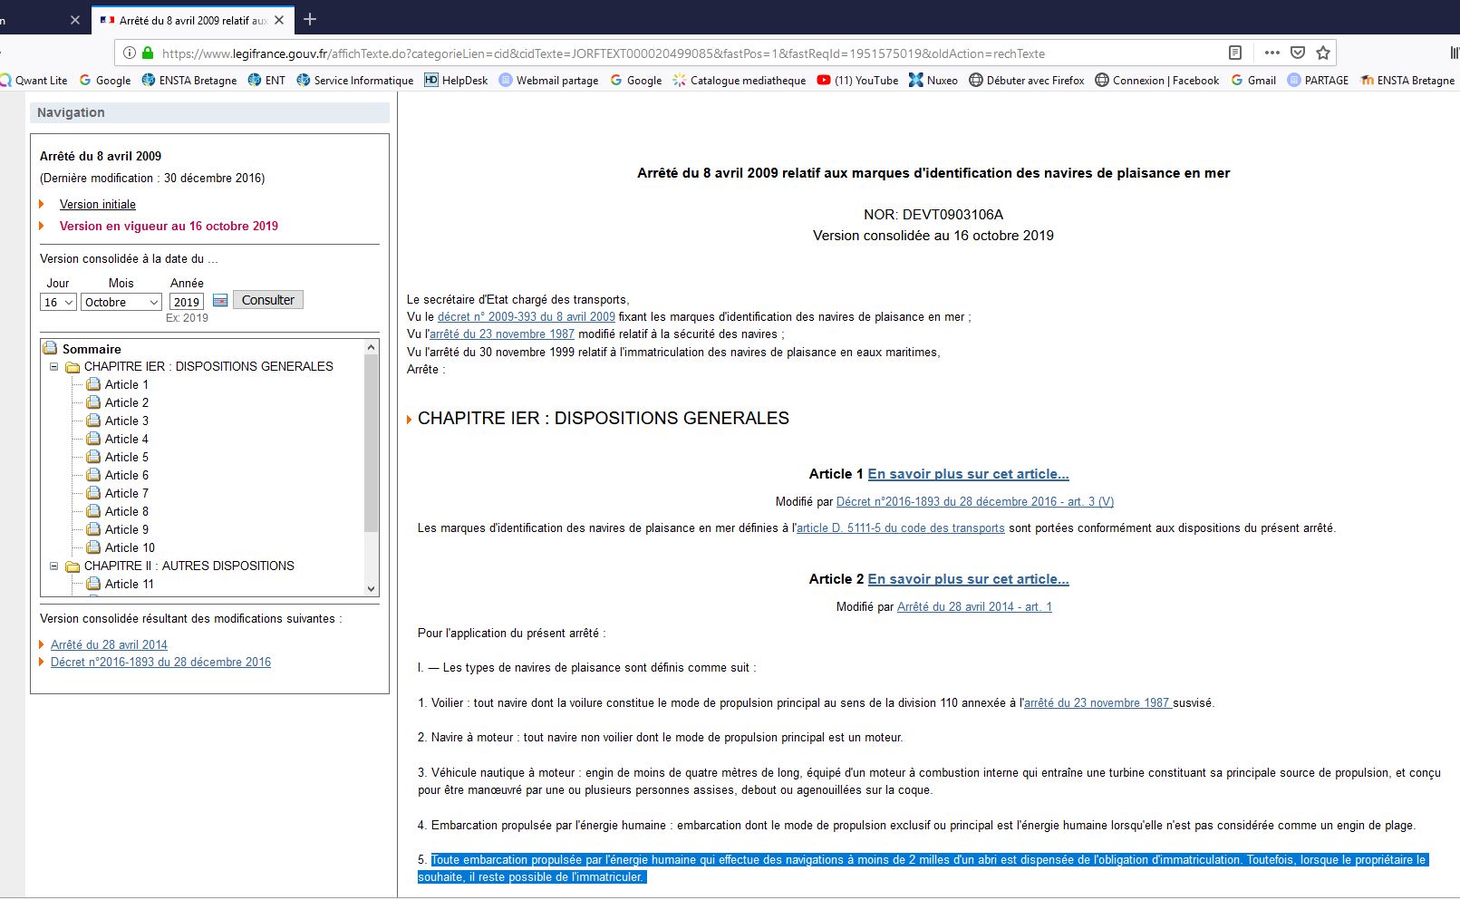Open the Mois month dropdown

121,303
